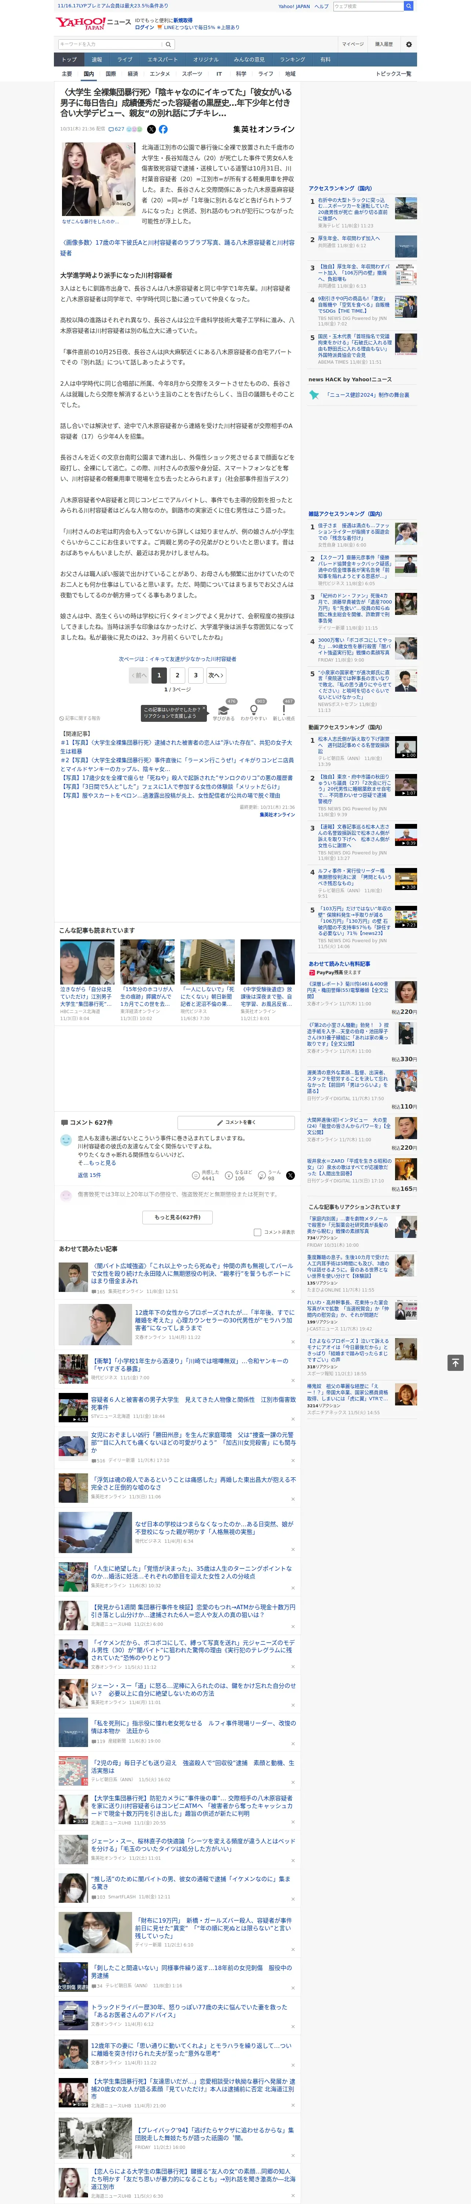
Task: Click 学びがある reaction icon
Action: [224, 709]
